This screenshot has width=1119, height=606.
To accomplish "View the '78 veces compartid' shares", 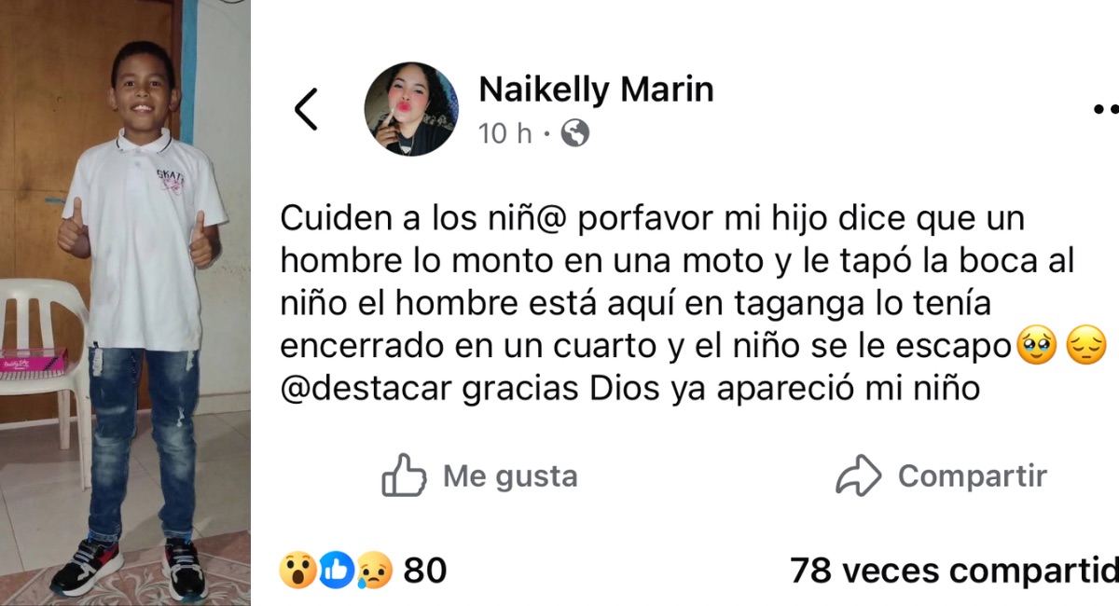I will [953, 570].
